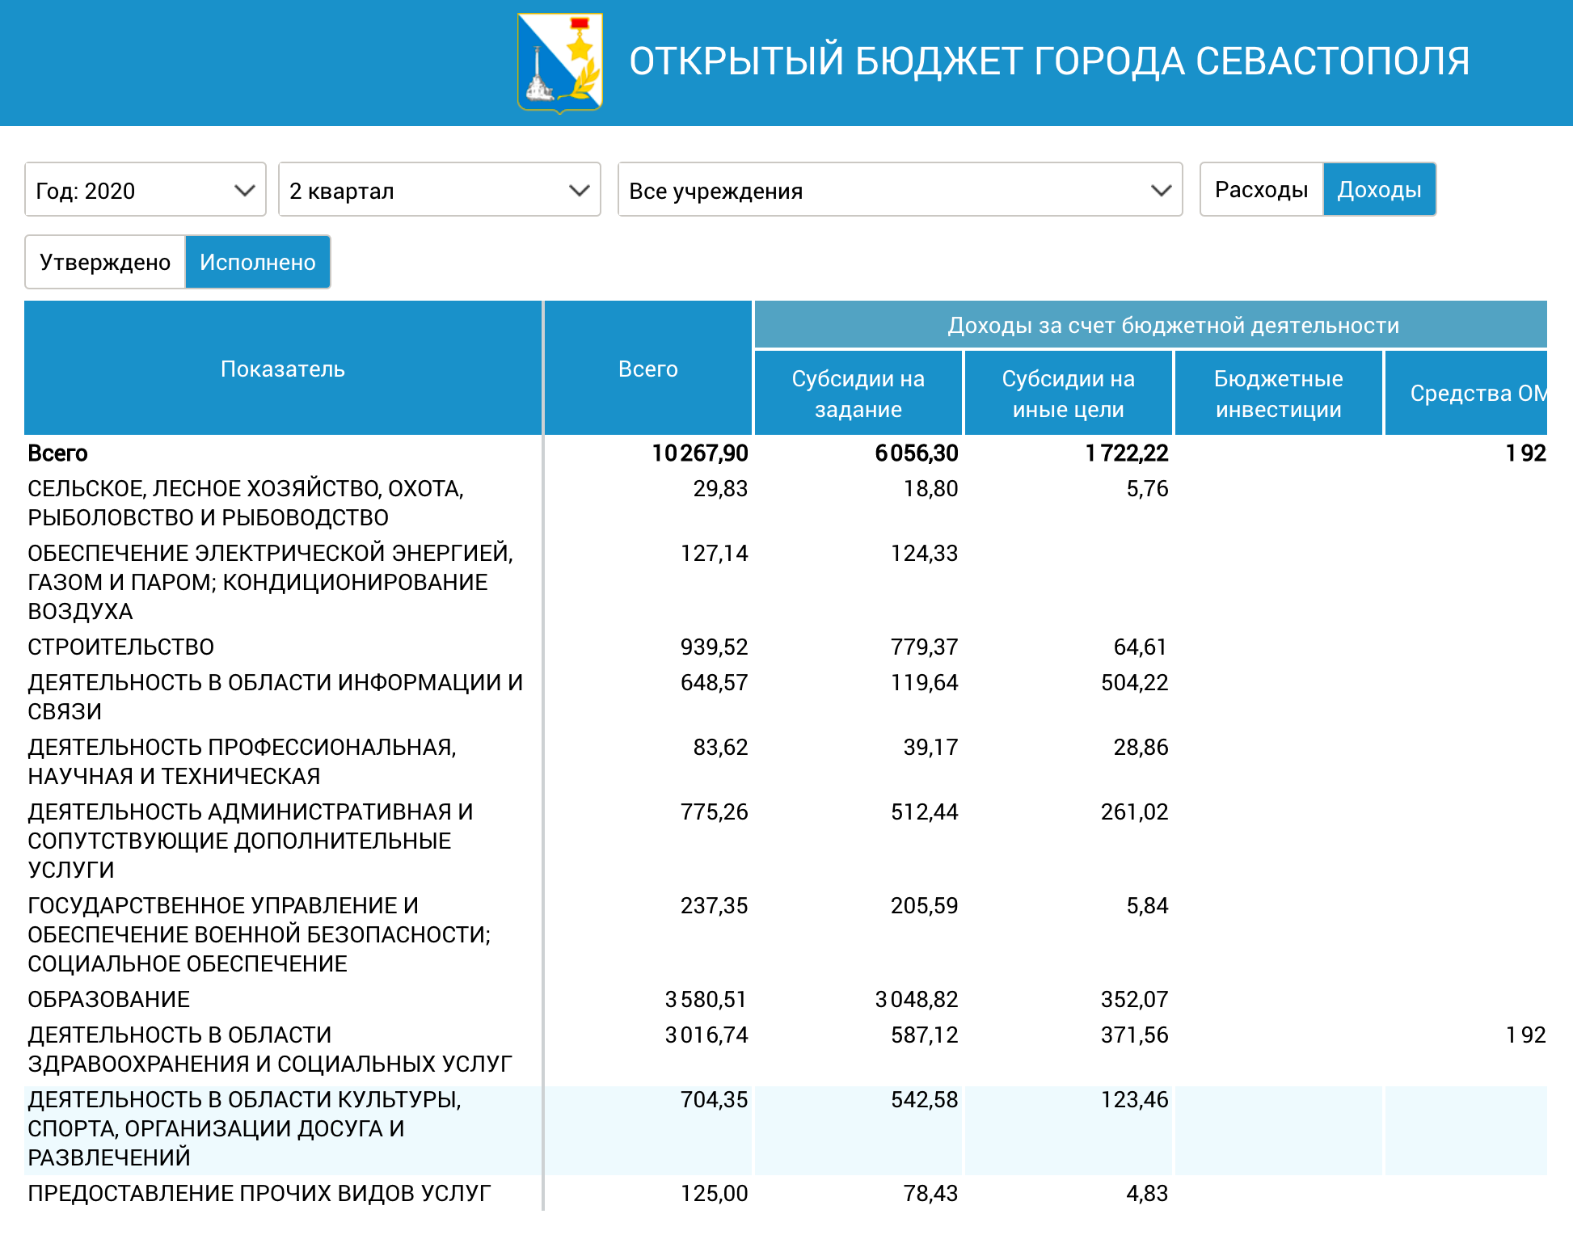Select the ПРЕДОСТАВЛЕНИЕ ПРОЧИХ ВИДОВ УСЛУГ row
Viewport: 1573px width, 1235px height.
pos(259,1193)
